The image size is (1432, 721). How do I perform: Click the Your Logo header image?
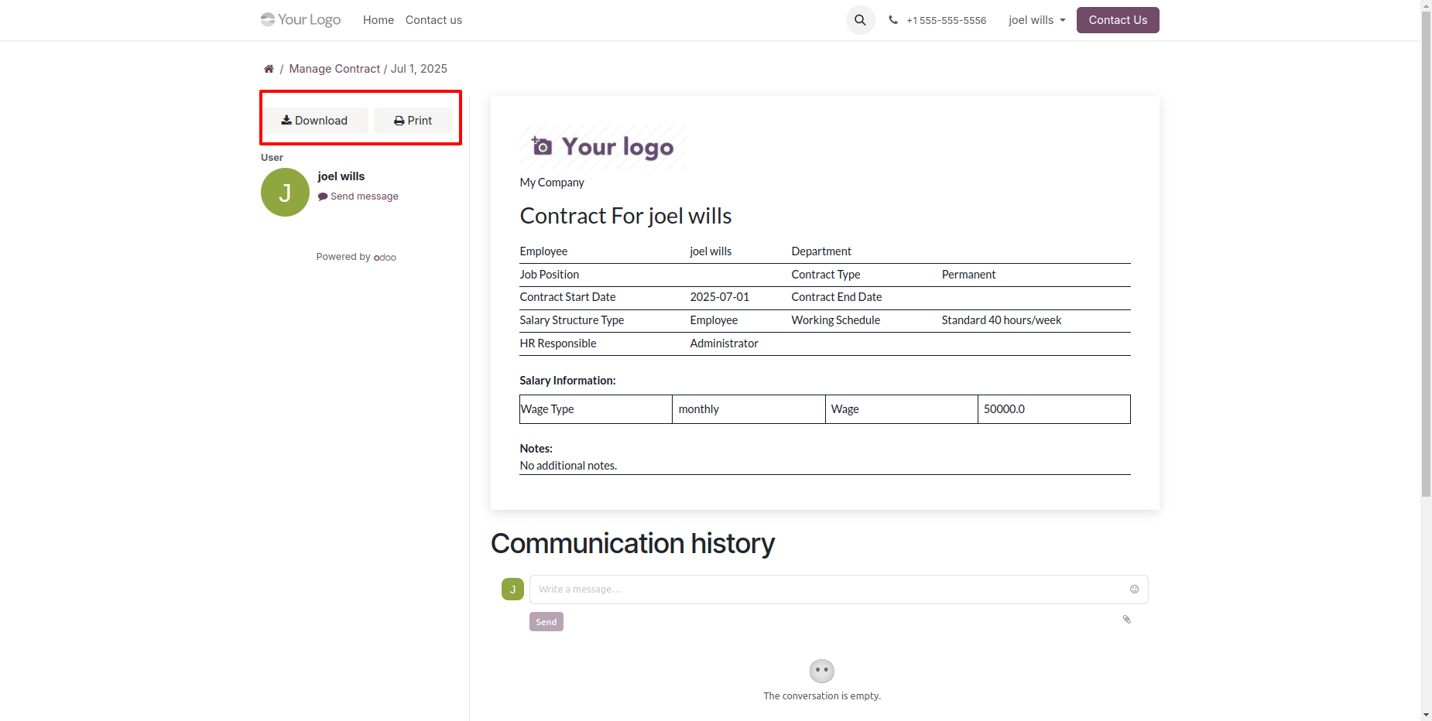pyautogui.click(x=301, y=20)
